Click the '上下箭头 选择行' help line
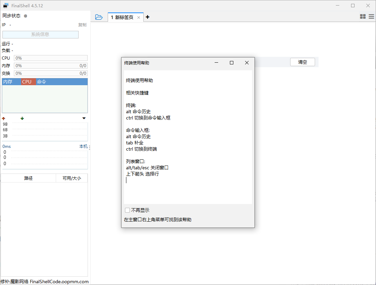 coord(142,174)
